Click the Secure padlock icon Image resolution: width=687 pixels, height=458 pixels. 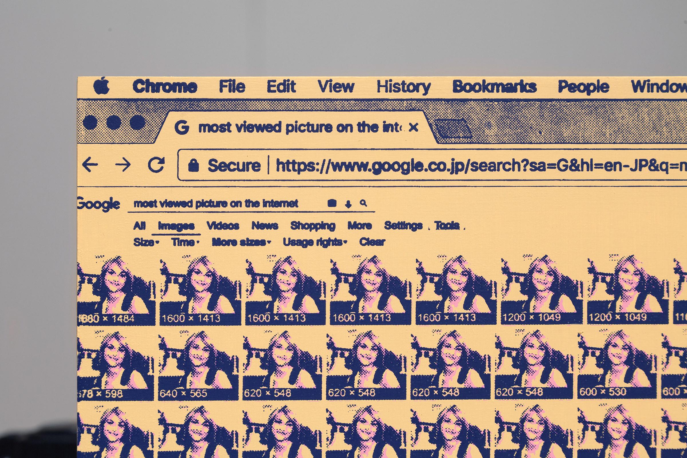coord(194,165)
